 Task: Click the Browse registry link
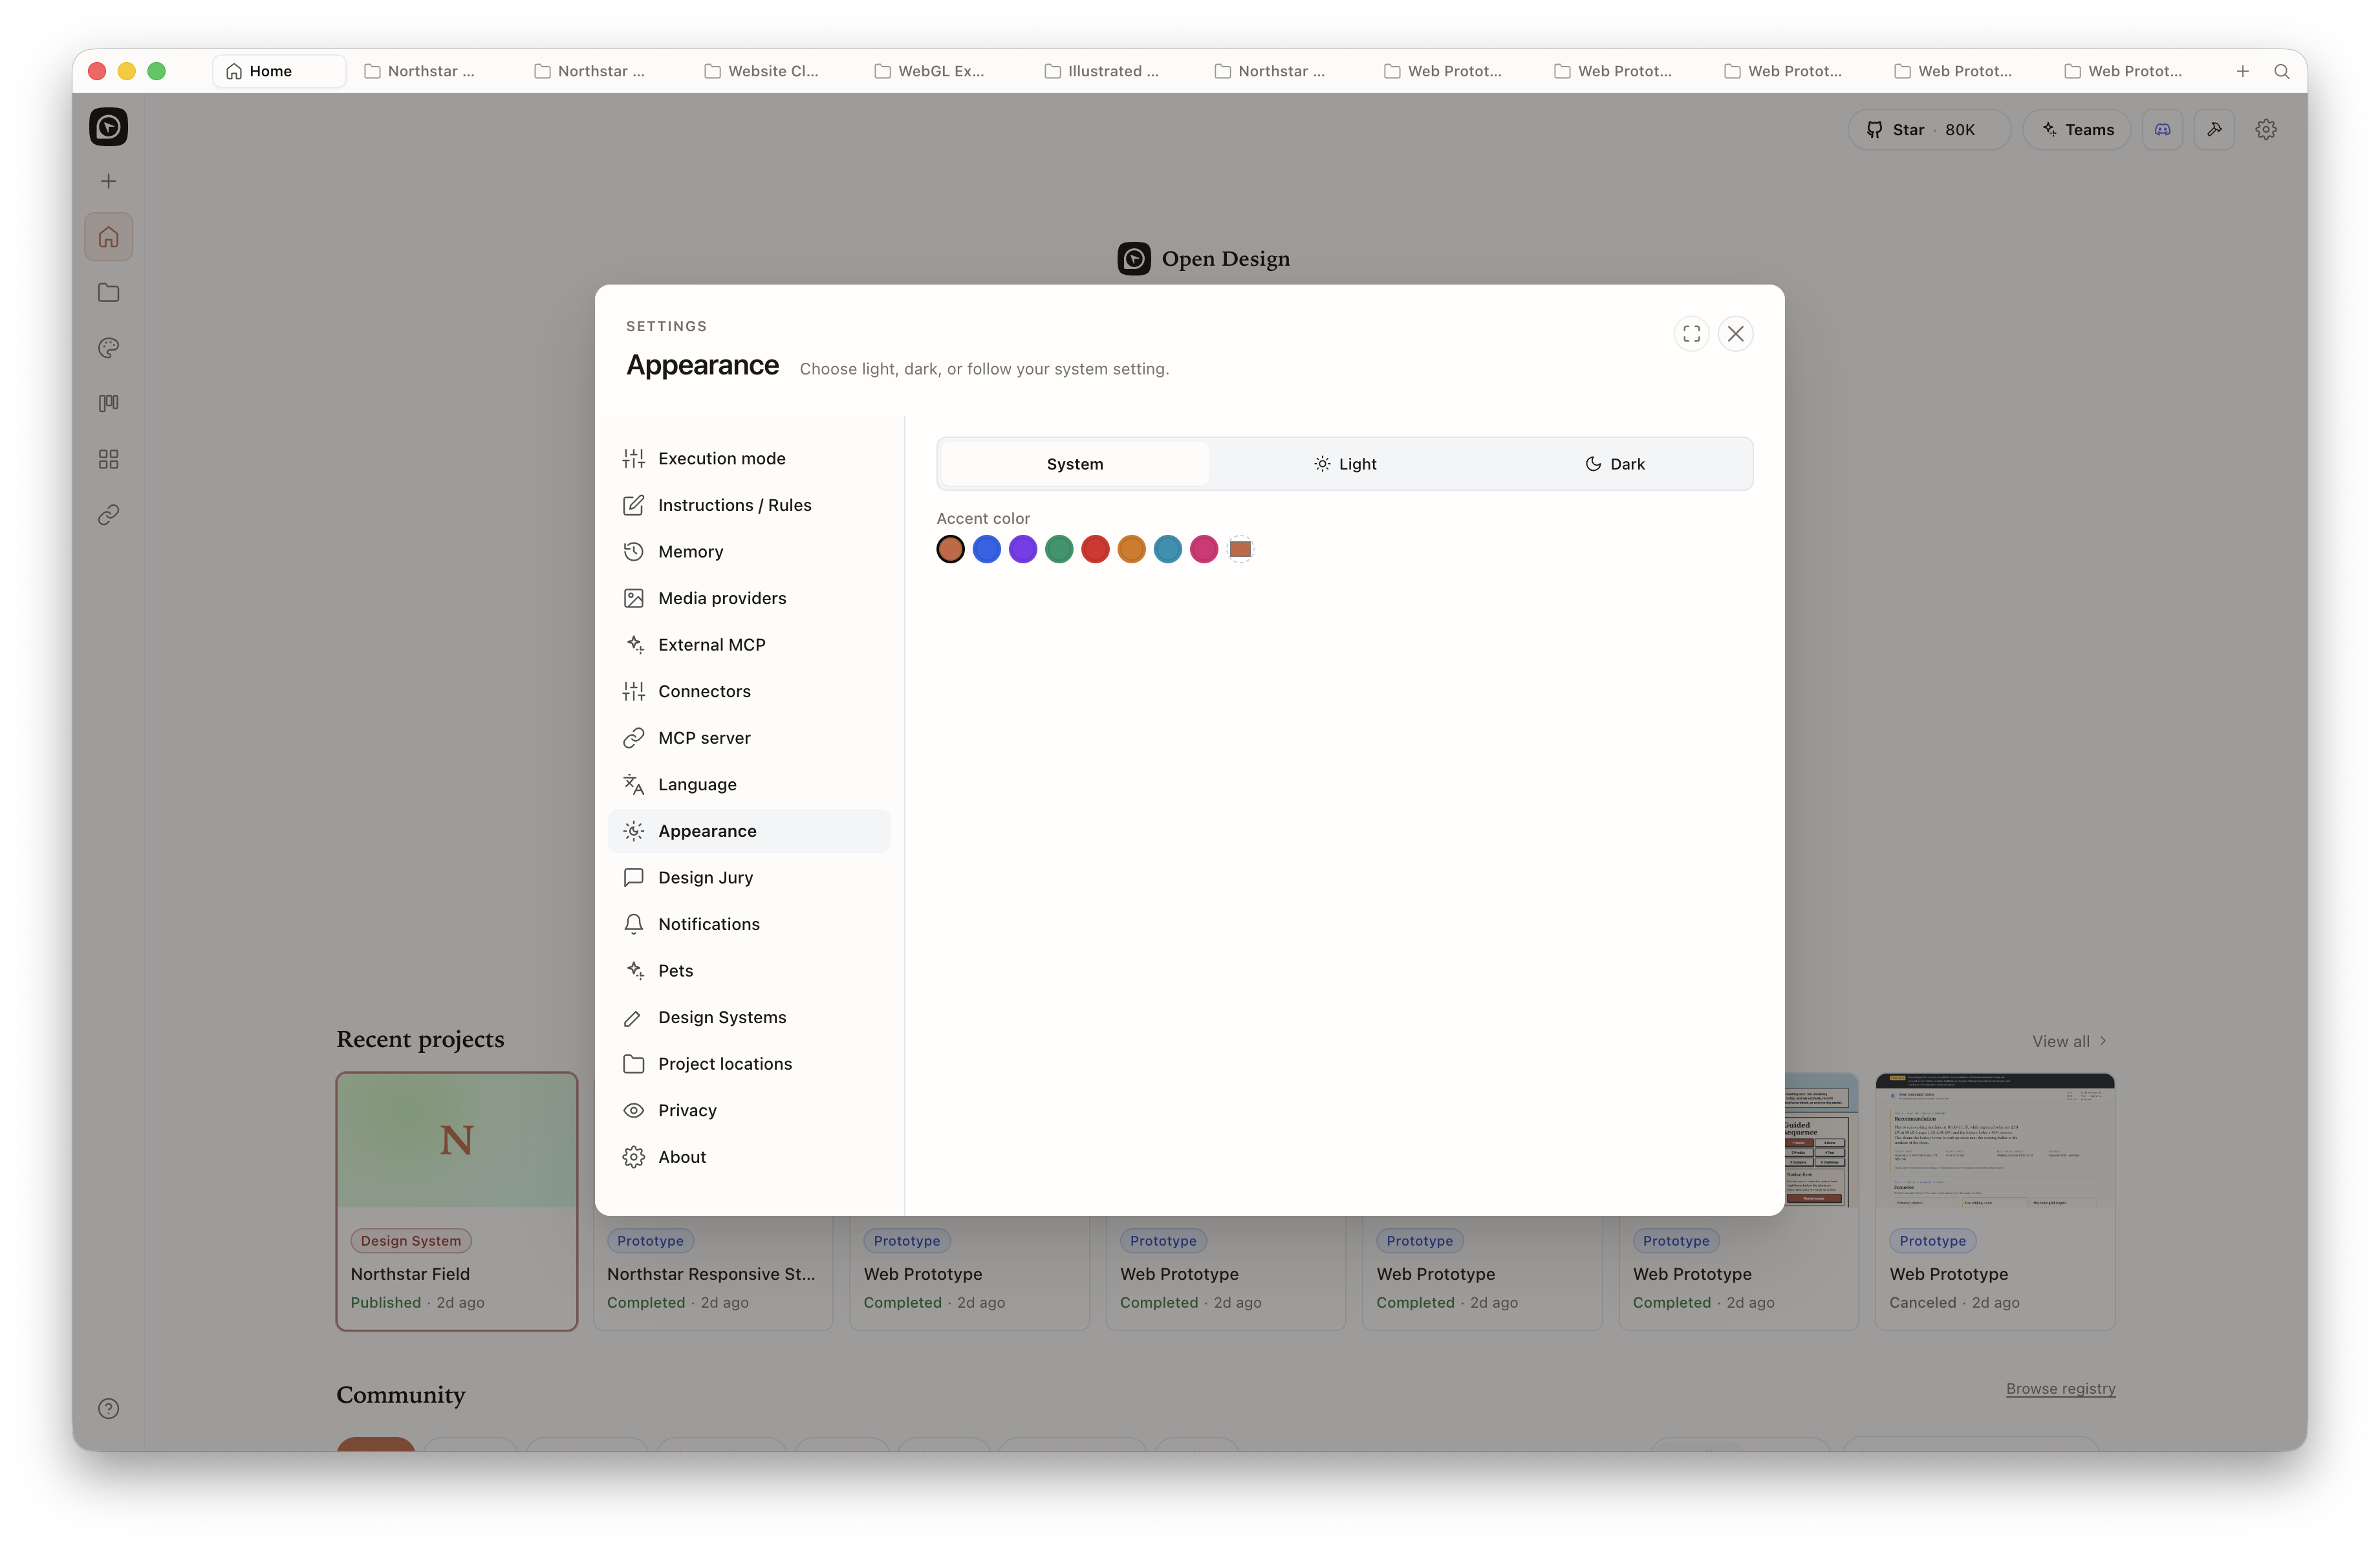2060,1388
